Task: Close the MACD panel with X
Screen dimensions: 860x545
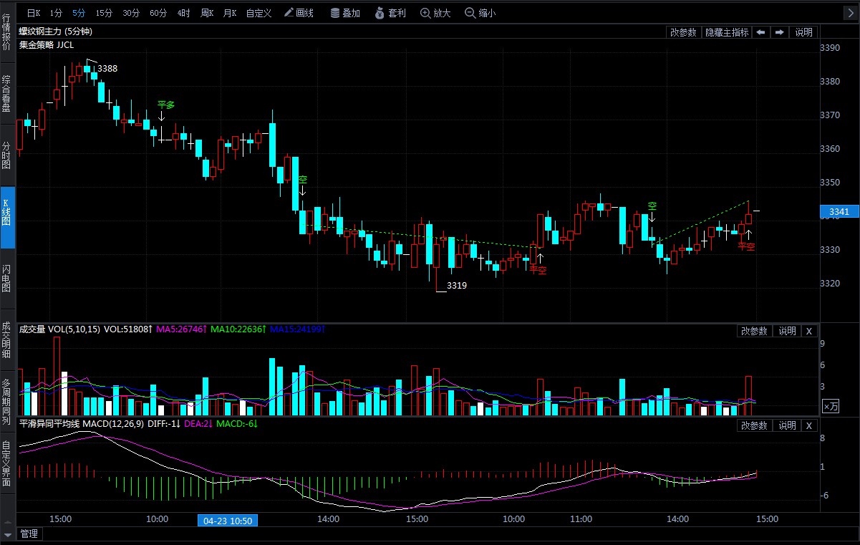Action: point(808,425)
